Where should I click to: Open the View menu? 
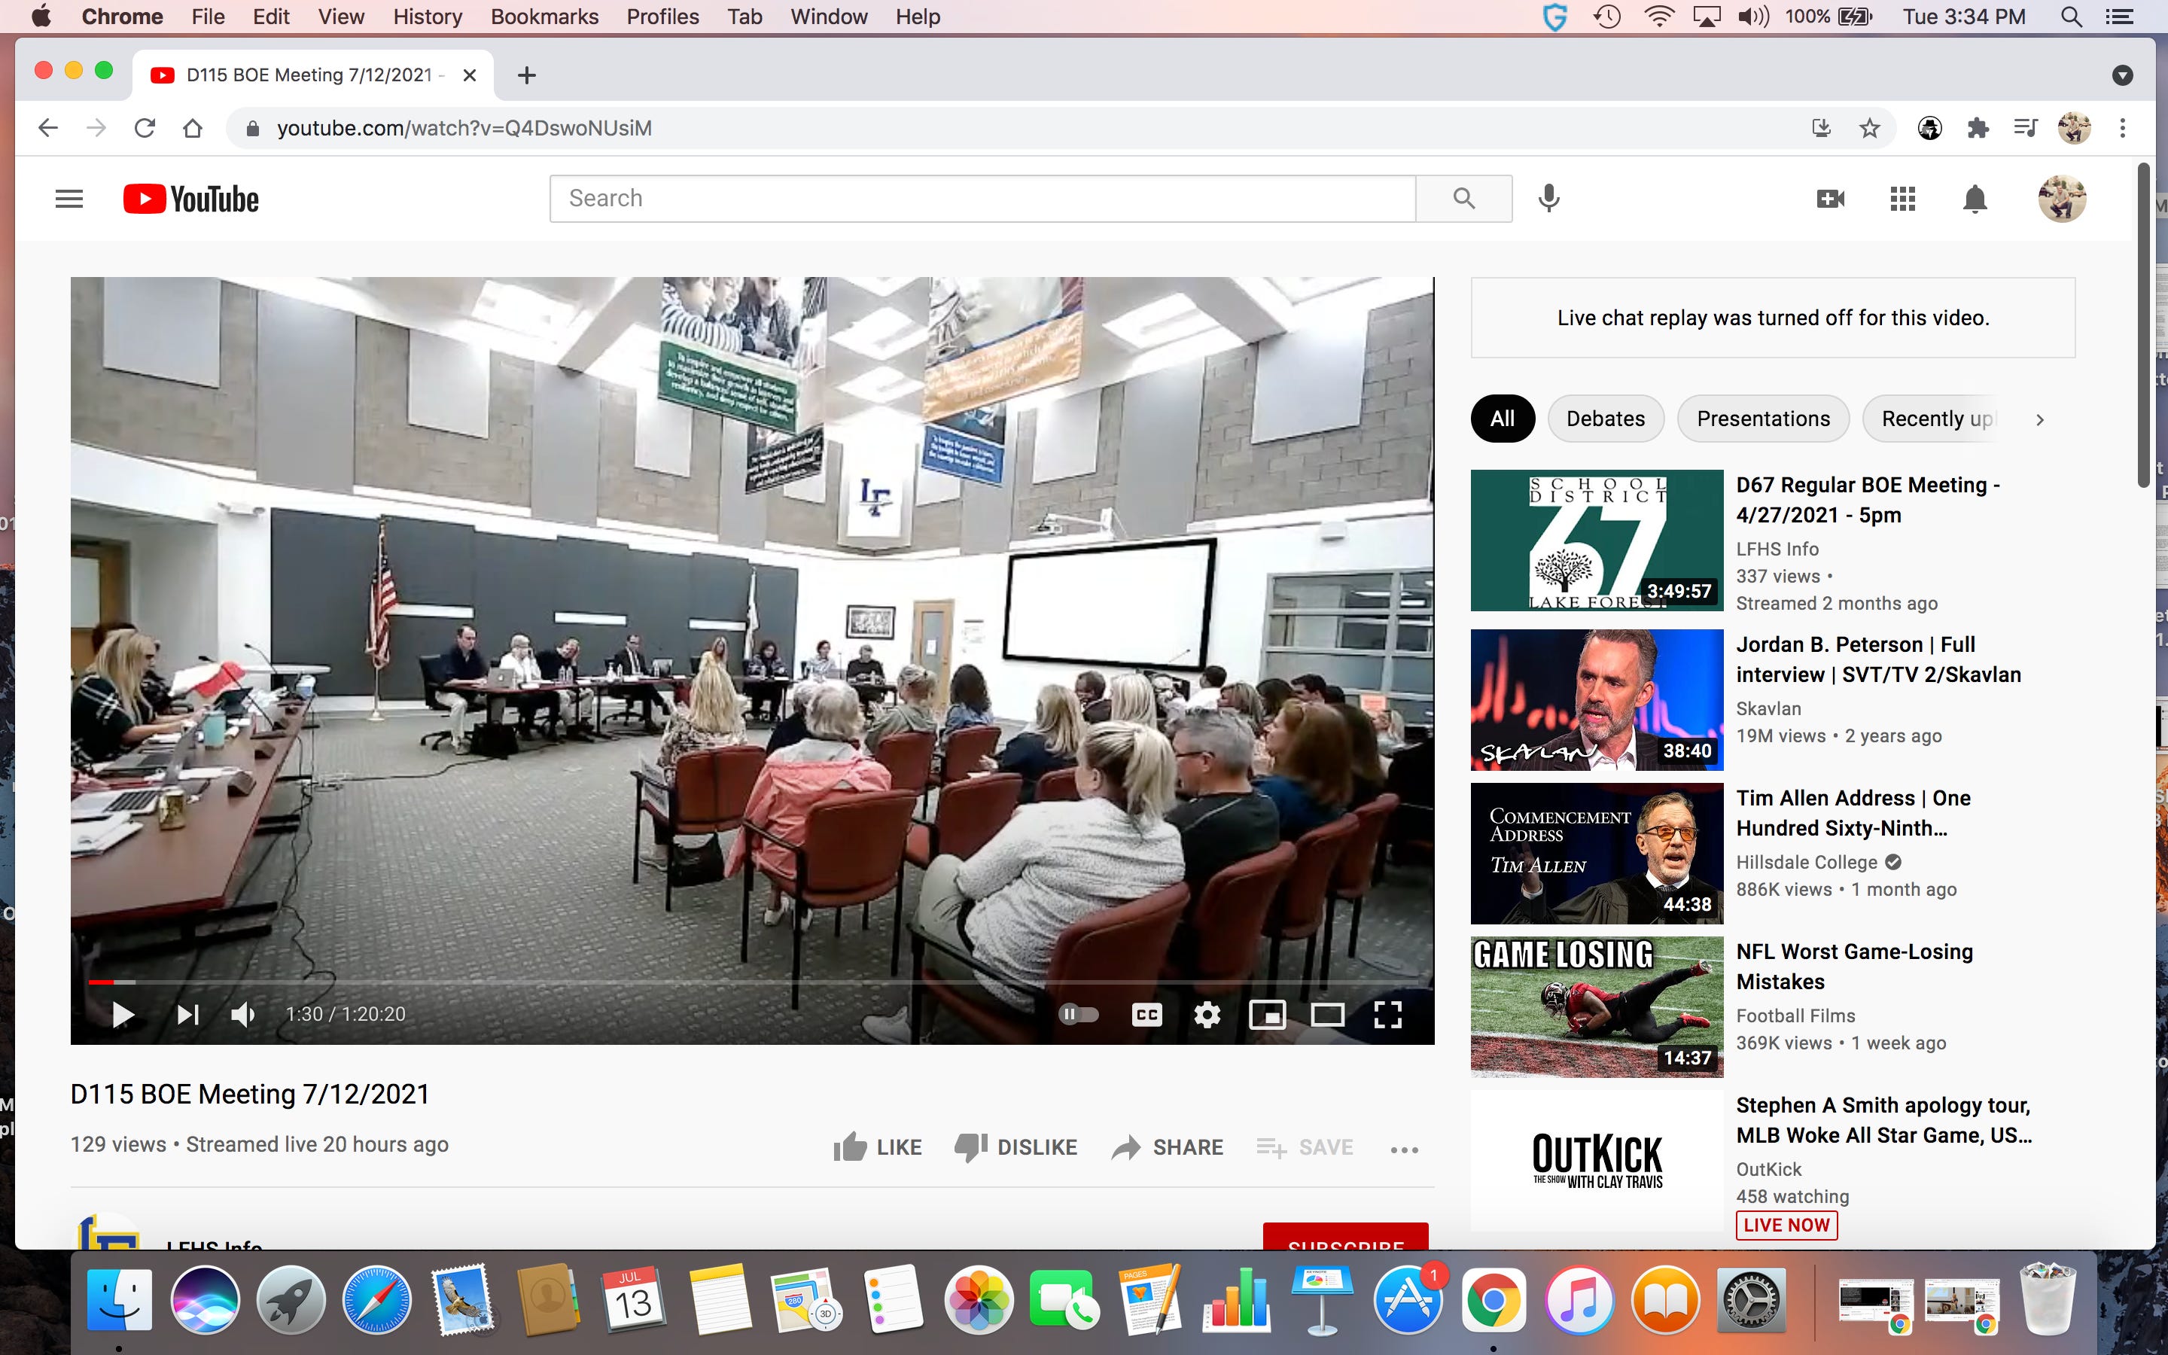tap(341, 16)
